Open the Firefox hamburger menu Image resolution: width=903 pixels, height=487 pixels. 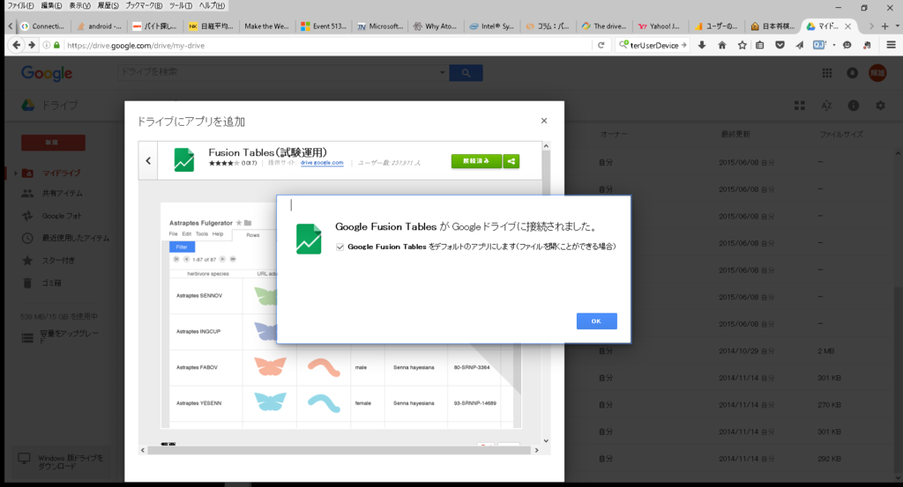(891, 45)
